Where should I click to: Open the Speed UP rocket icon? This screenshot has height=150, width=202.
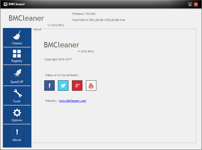pos(17,73)
